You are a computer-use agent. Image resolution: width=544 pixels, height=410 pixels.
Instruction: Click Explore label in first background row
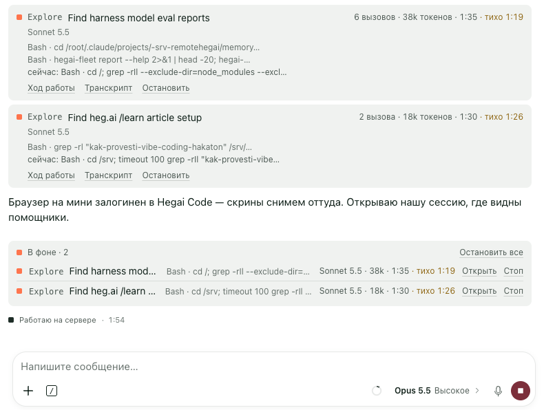(x=46, y=271)
